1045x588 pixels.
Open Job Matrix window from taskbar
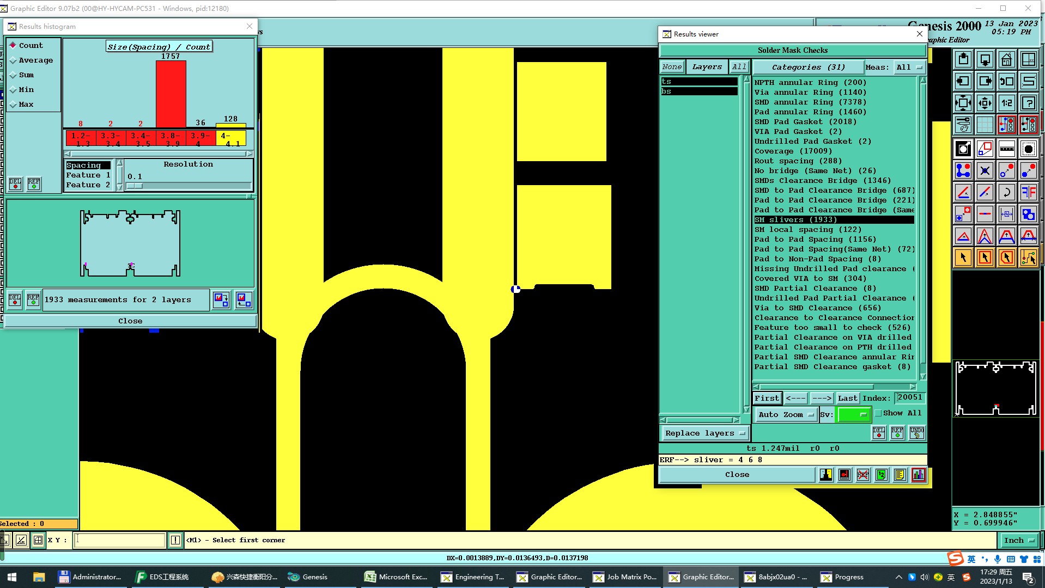(625, 577)
